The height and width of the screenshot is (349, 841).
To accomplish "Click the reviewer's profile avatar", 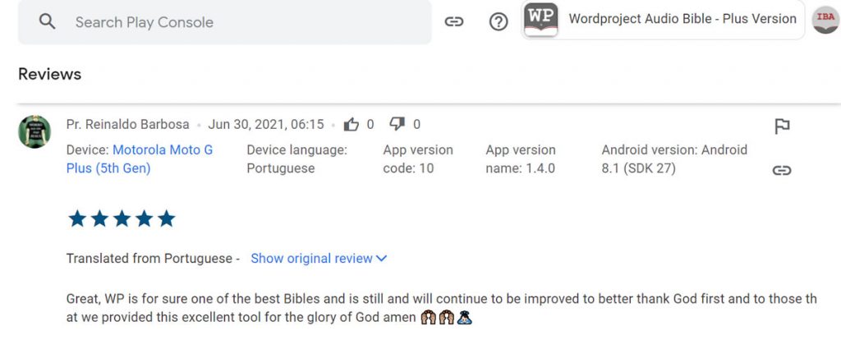I will pos(34,131).
